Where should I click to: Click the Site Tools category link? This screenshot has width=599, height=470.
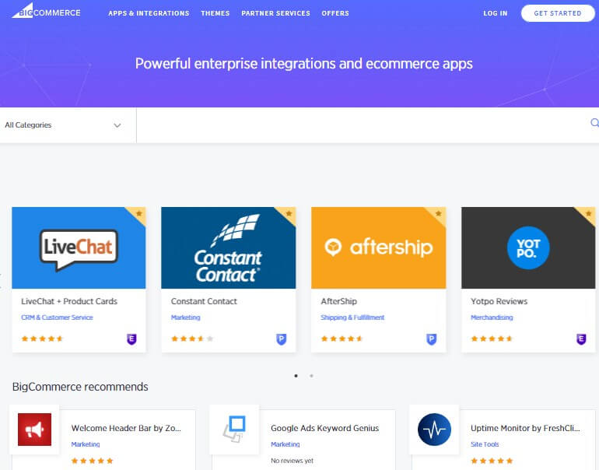[x=485, y=444]
